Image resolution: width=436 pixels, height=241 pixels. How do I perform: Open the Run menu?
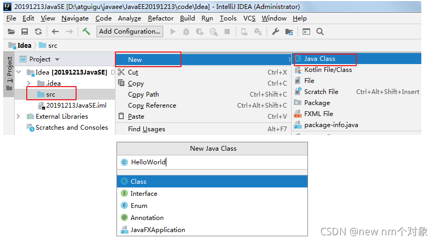coord(207,18)
